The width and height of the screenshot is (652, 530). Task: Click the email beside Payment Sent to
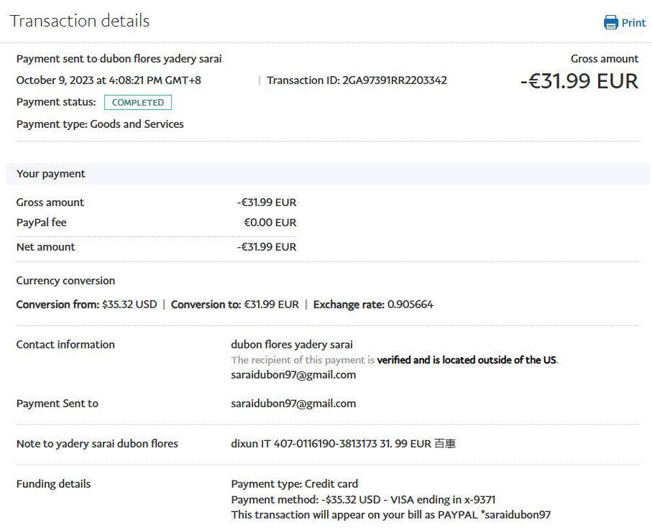pyautogui.click(x=293, y=404)
